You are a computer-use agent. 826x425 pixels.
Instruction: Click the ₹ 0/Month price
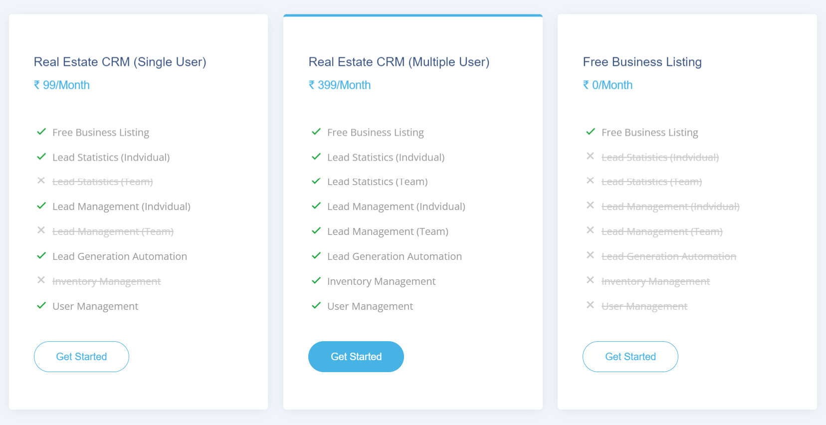click(x=608, y=85)
